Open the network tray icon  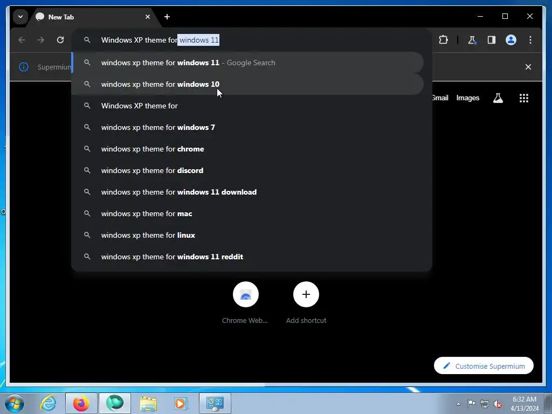point(485,404)
